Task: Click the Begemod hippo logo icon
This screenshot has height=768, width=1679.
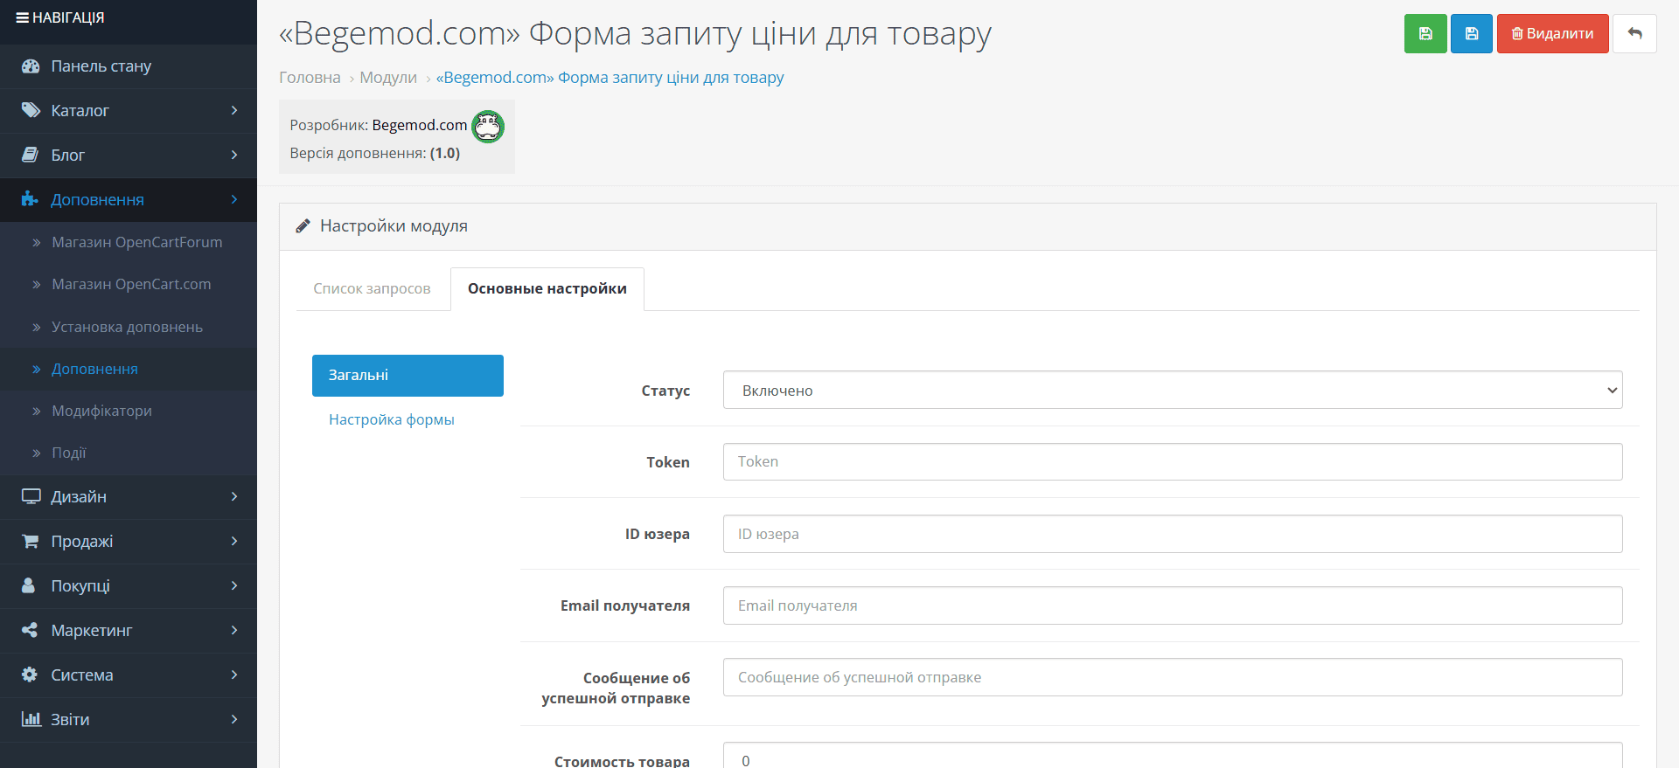Action: pyautogui.click(x=488, y=127)
